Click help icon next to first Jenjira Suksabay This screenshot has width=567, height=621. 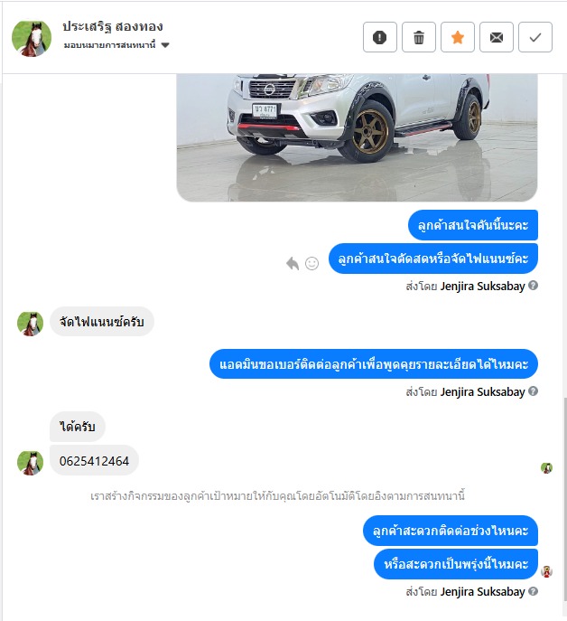pyautogui.click(x=533, y=285)
